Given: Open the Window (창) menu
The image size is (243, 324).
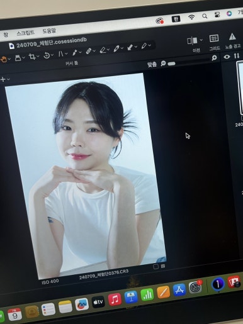Looking at the screenshot, I should (6, 35).
